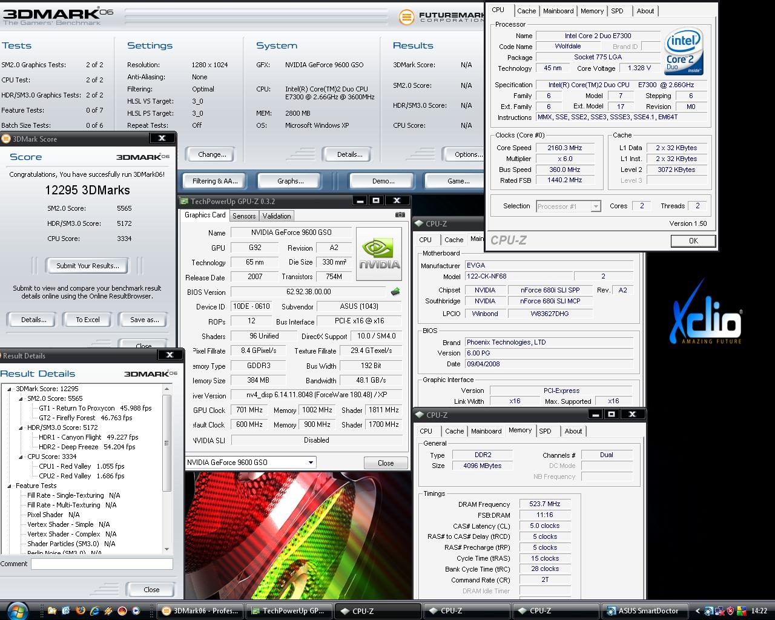Click Windows Media Player quick launch icon
This screenshot has height=620, width=775.
tap(136, 611)
